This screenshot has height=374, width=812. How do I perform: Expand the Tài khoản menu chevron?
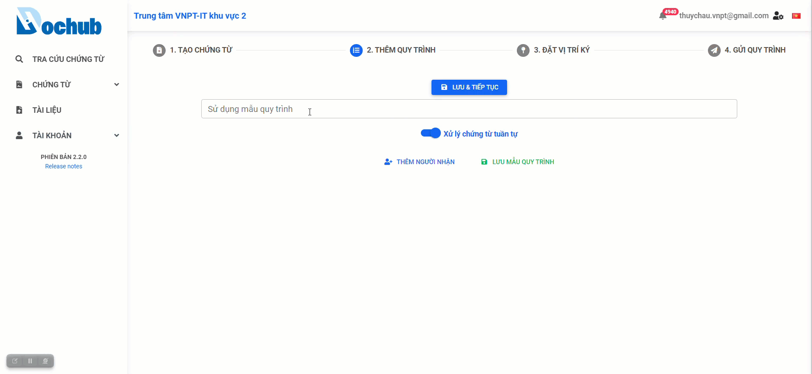[116, 135]
